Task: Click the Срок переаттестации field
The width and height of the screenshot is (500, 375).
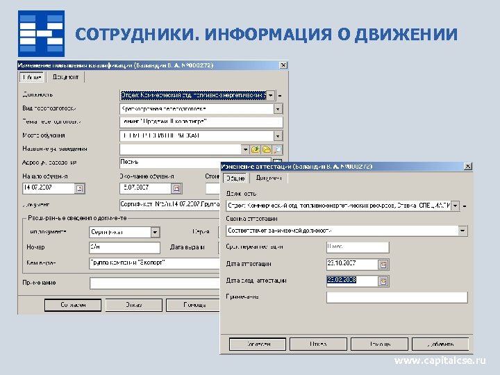Action: point(358,247)
